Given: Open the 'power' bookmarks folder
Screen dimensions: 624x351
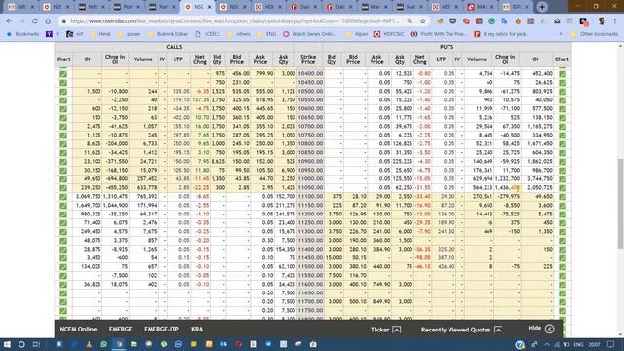Looking at the screenshot, I should coord(130,34).
